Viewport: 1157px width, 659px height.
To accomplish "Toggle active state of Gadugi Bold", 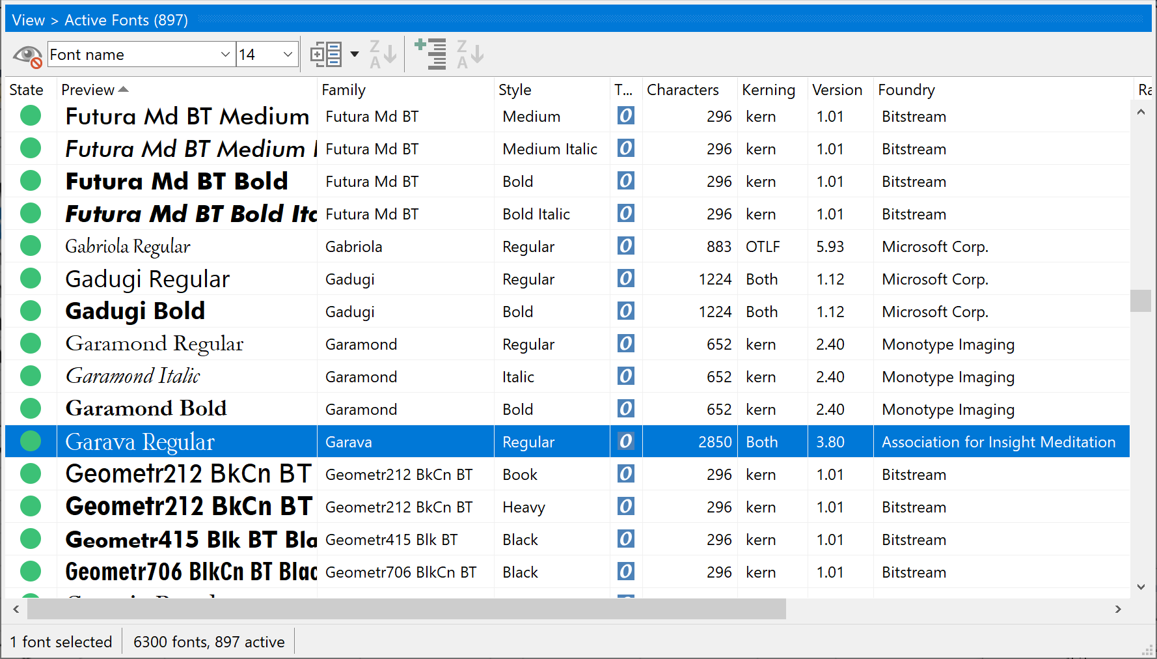I will pyautogui.click(x=31, y=311).
